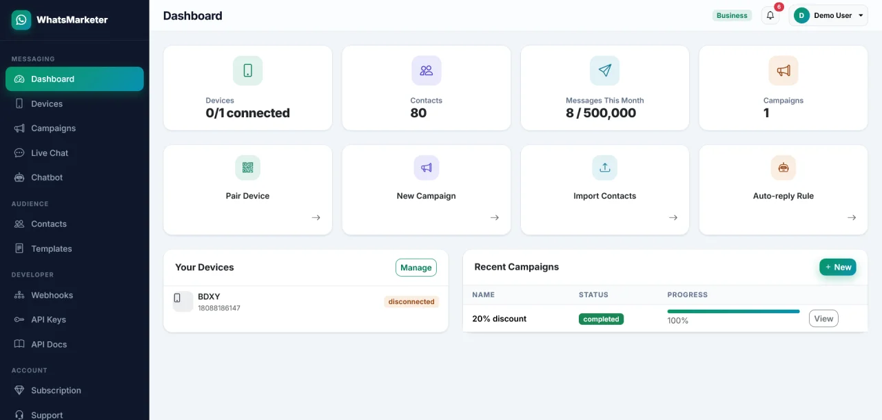Click the + New campaign button
Screen dimensions: 882x420
point(838,267)
